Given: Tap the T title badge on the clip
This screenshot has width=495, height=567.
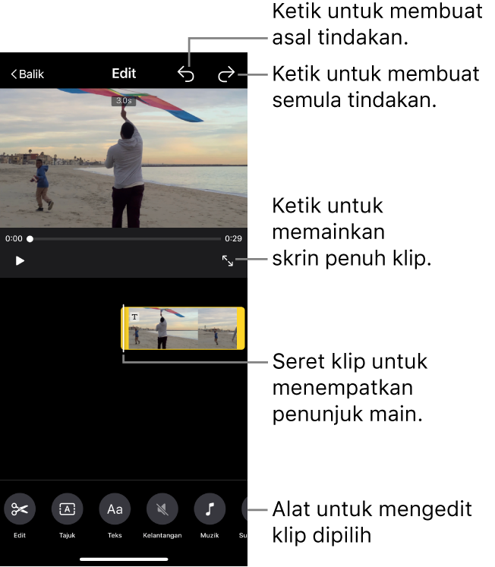Looking at the screenshot, I should point(134,317).
